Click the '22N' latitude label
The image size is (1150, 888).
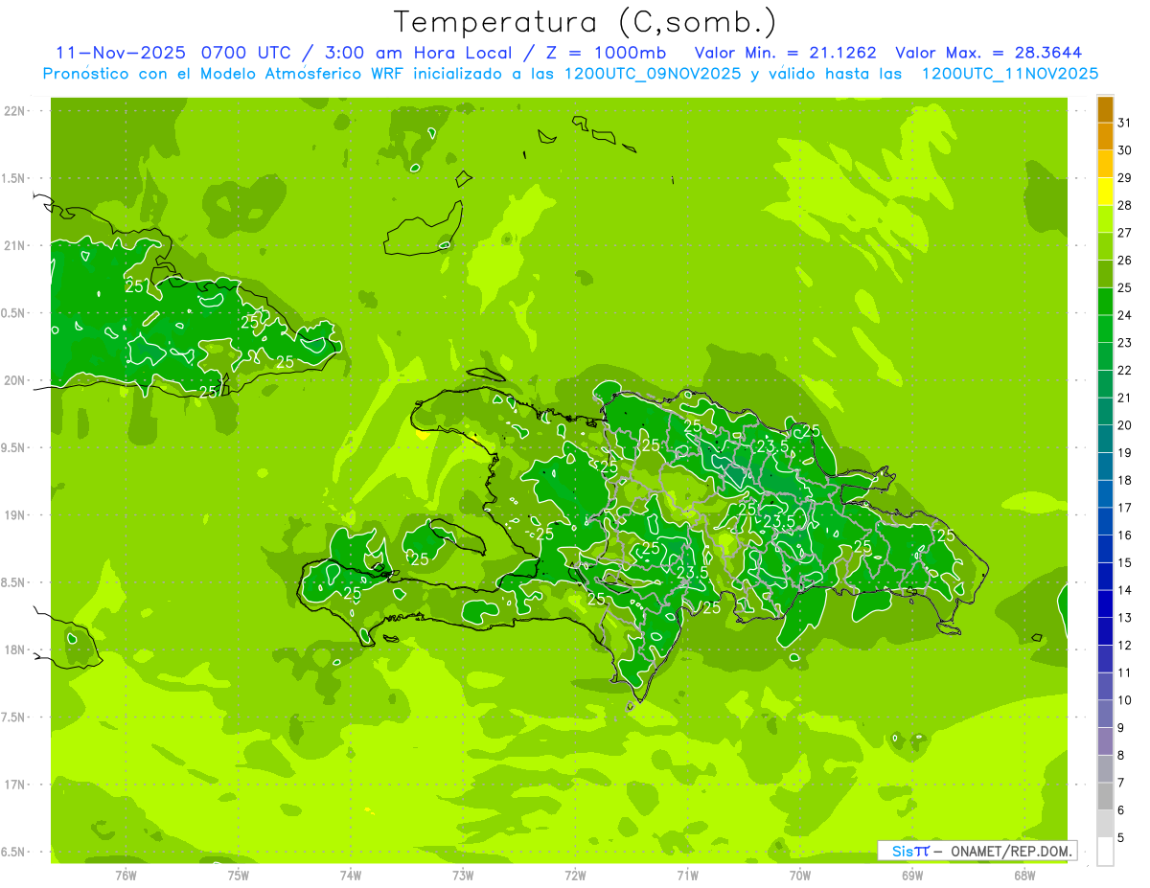[x=16, y=110]
